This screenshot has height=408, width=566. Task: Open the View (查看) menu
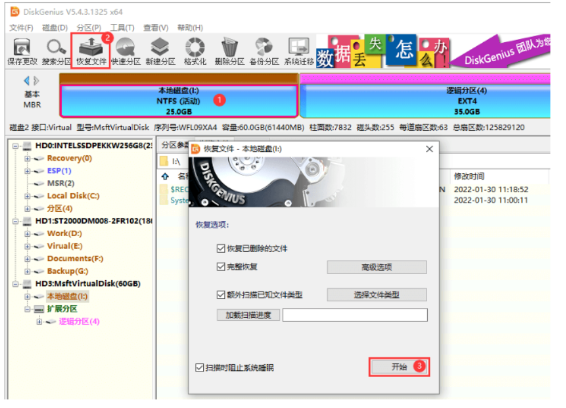coord(156,28)
